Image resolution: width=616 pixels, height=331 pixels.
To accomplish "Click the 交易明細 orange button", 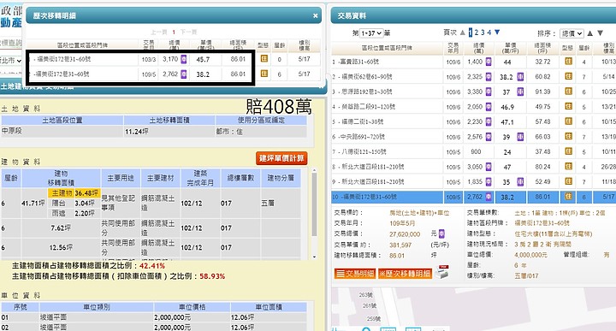I will point(355,274).
